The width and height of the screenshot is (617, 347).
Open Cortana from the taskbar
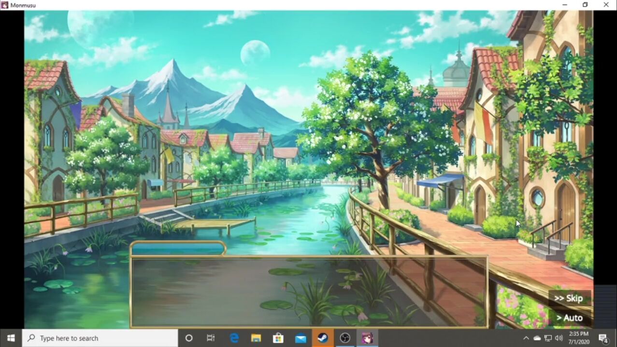pos(189,338)
